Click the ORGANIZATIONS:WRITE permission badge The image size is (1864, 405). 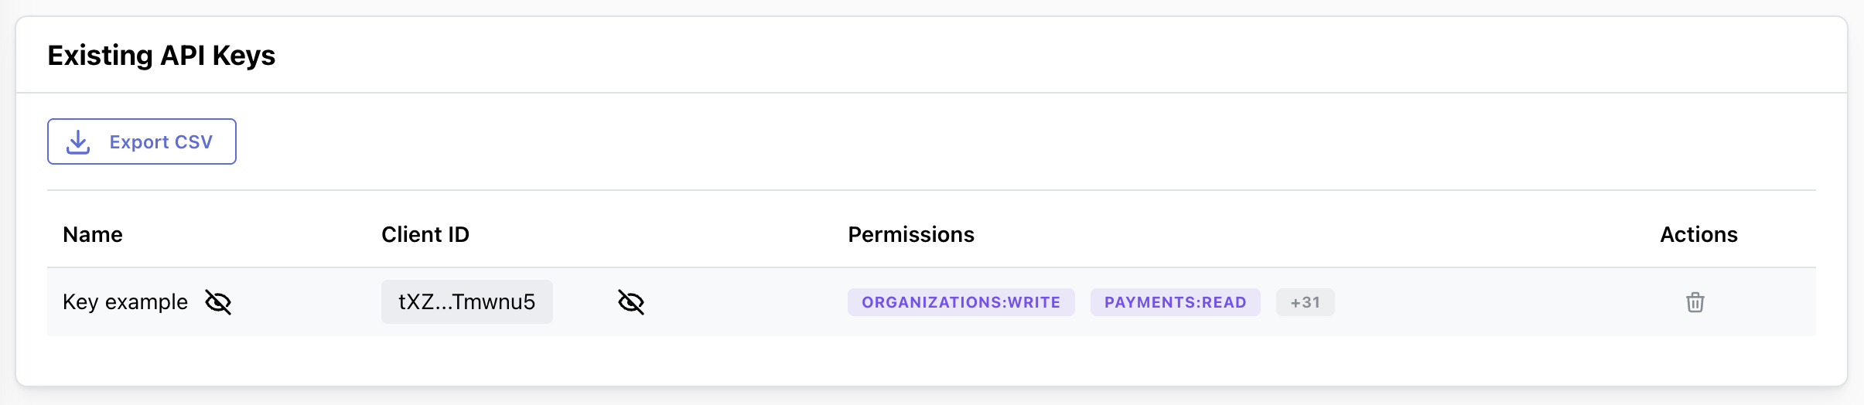point(961,302)
